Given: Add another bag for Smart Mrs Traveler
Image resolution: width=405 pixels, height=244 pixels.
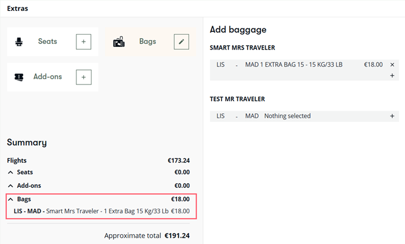Looking at the screenshot, I should tap(392, 75).
